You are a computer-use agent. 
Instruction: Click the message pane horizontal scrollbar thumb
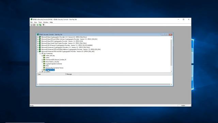click(x=105, y=84)
